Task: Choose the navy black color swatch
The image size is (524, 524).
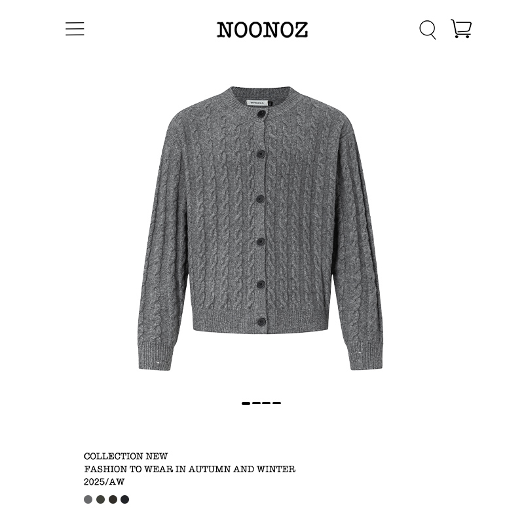Action: click(x=124, y=499)
